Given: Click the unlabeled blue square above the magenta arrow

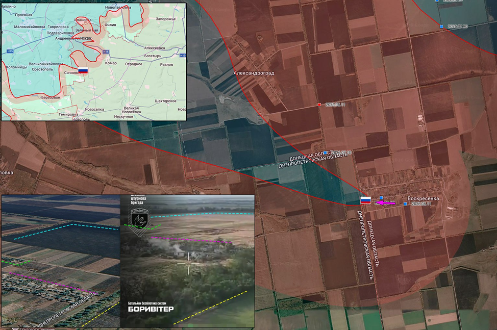Looking at the screenshot, I should tap(381, 197).
